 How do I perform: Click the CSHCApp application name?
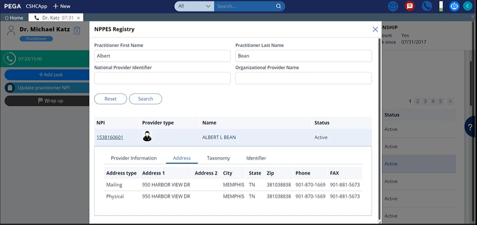36,6
